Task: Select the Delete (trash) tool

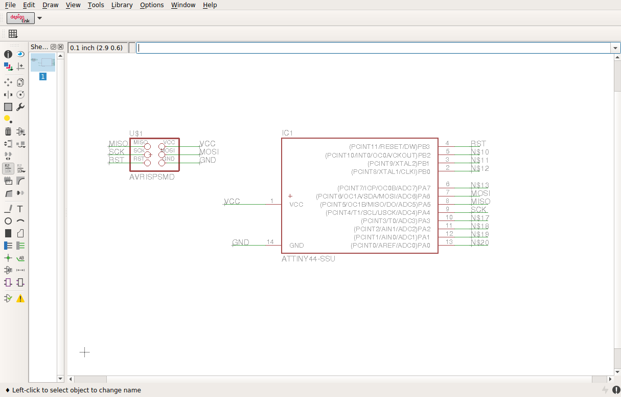Action: [x=8, y=131]
